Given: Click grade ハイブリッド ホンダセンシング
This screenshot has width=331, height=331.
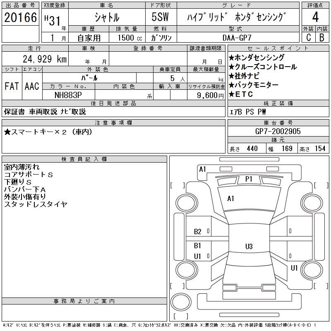Looking at the screenshot, I should tap(236, 17).
